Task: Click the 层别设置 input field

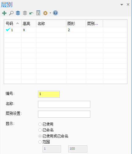Action: pyautogui.click(x=64, y=114)
